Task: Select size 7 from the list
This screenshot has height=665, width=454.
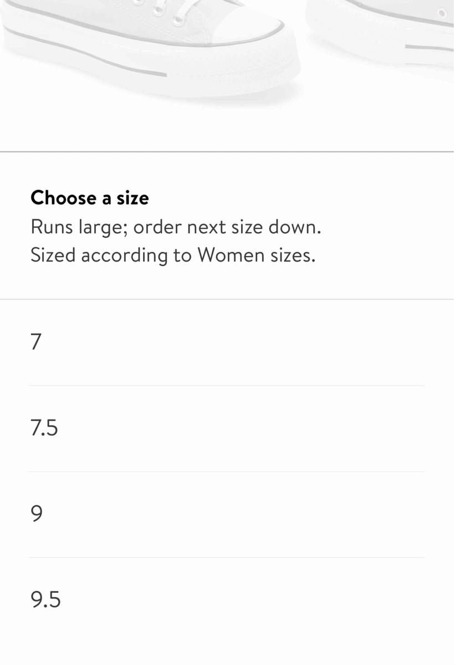Action: tap(37, 342)
